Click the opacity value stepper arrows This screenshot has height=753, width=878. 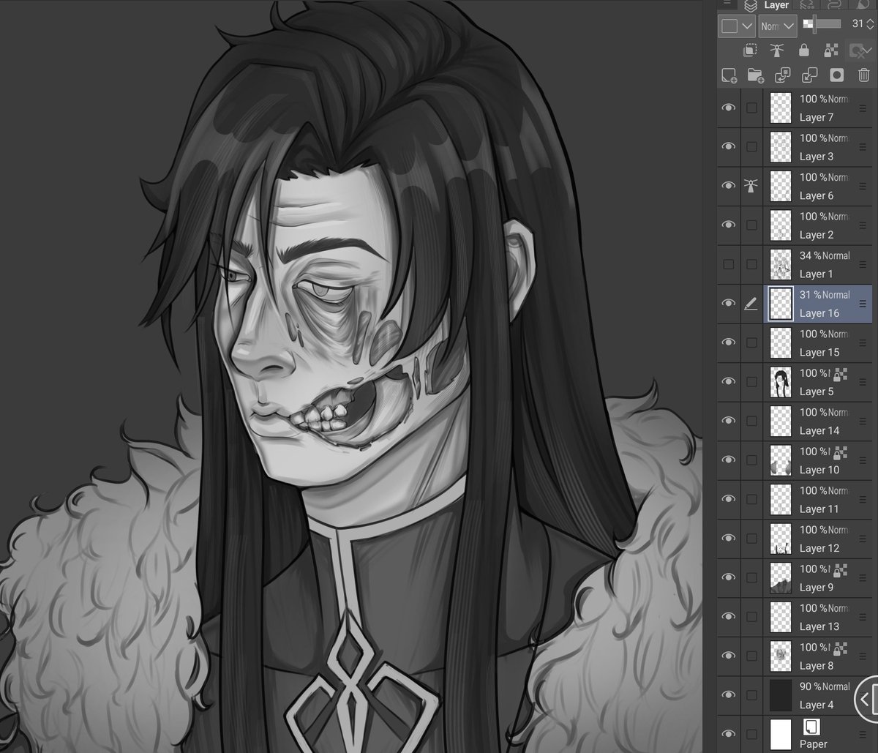click(869, 24)
